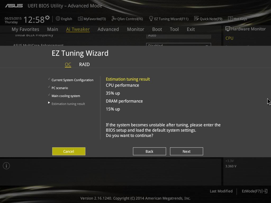
Task: Click the Qfan fan icon
Action: pyautogui.click(x=114, y=19)
